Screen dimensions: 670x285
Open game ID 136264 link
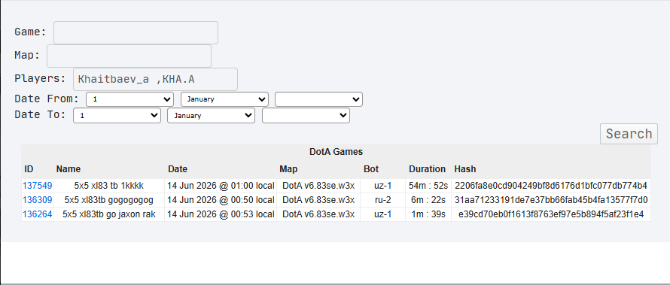pos(37,214)
